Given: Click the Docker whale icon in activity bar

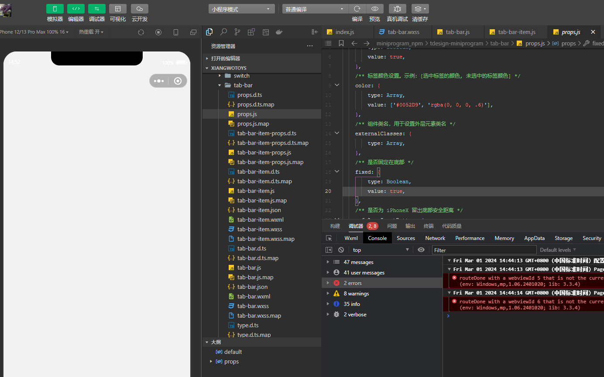Looking at the screenshot, I should [279, 32].
